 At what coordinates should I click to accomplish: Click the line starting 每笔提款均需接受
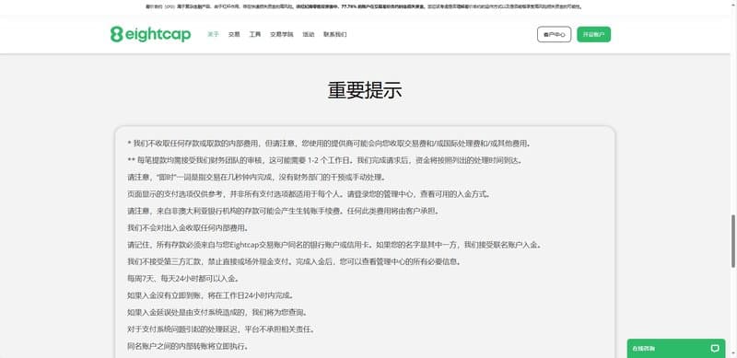pyautogui.click(x=325, y=160)
